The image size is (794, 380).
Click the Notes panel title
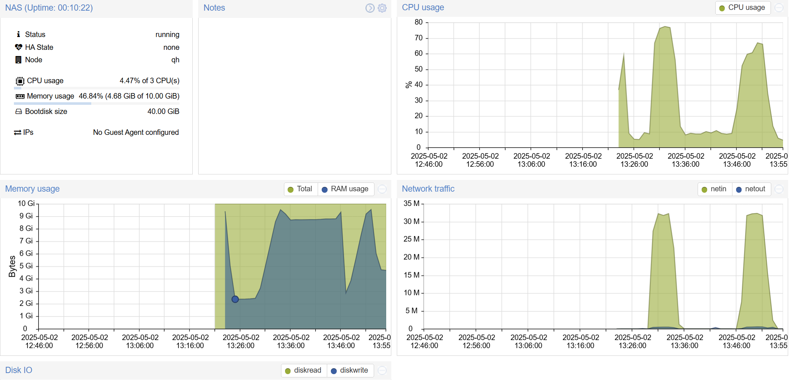coord(214,8)
